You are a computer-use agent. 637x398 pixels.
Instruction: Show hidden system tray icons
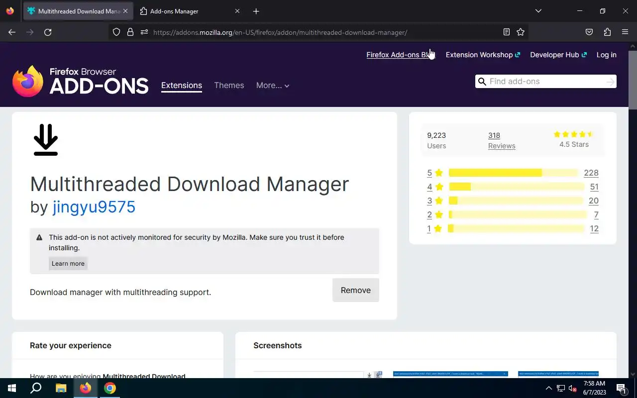[549, 388]
